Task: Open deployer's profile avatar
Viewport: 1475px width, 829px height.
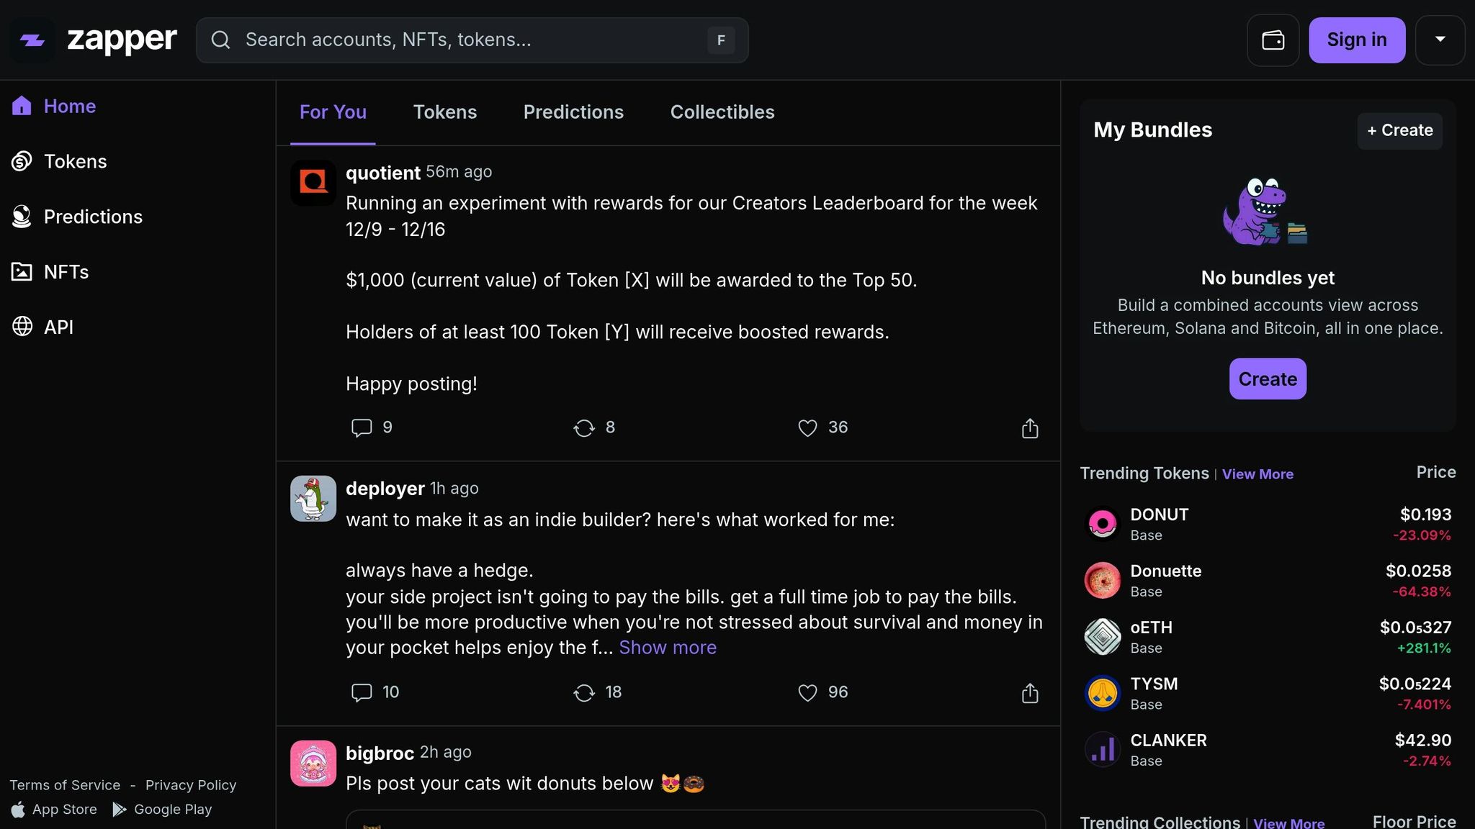Action: click(313, 498)
